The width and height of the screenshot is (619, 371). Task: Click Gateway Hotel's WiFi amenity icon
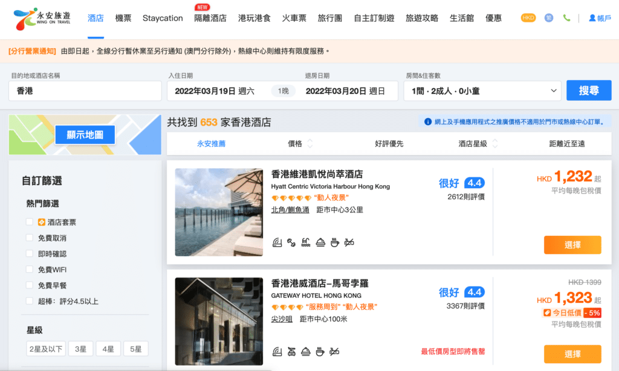point(277,351)
